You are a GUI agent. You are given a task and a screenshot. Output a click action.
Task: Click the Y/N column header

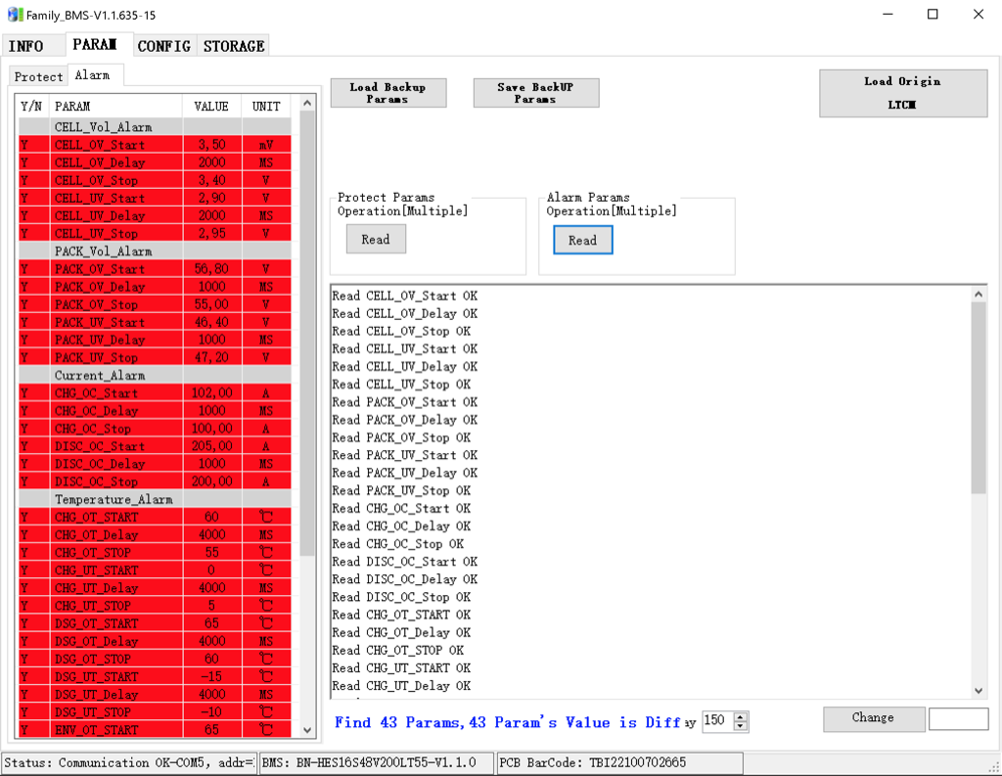point(31,106)
